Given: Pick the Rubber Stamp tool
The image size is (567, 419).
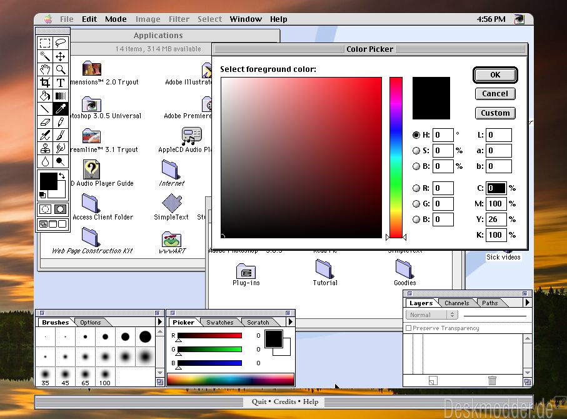Looking at the screenshot, I should [45, 148].
